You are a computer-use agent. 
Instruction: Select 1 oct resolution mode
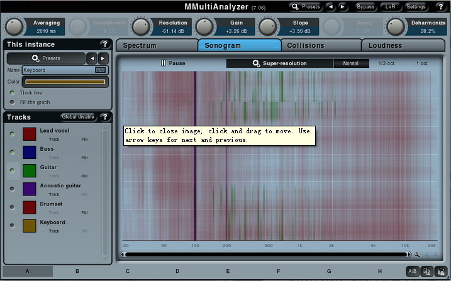421,63
